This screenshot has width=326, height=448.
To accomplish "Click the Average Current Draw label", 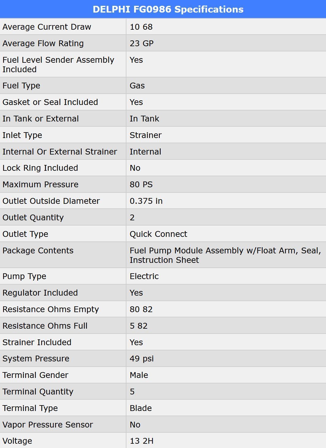I will click(x=47, y=27).
